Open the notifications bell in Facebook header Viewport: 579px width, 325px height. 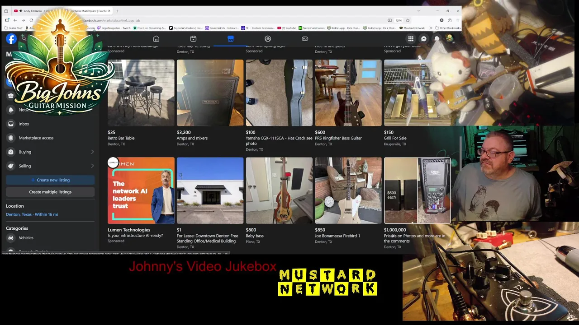[x=437, y=39]
